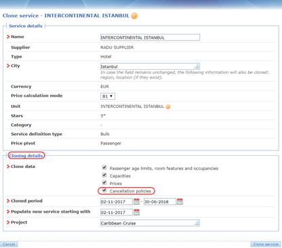Click the Cloned period label
The height and width of the screenshot is (248, 282).
click(26, 201)
